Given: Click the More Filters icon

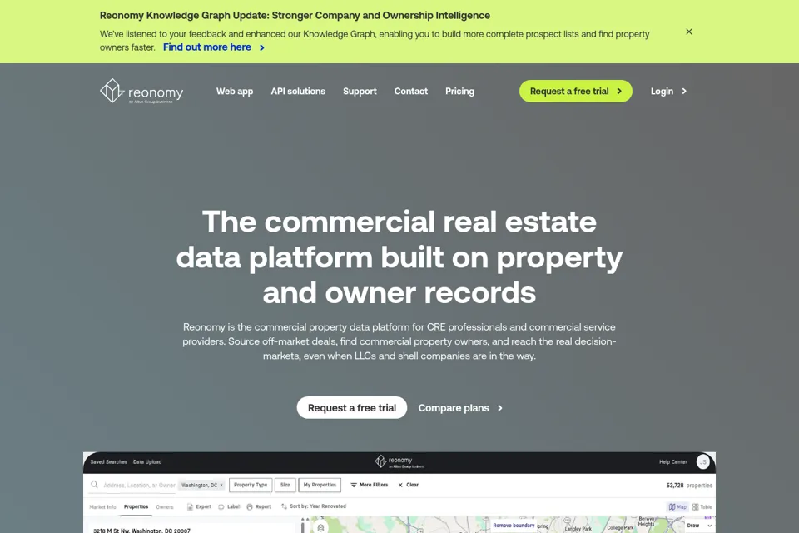Looking at the screenshot, I should click(354, 485).
